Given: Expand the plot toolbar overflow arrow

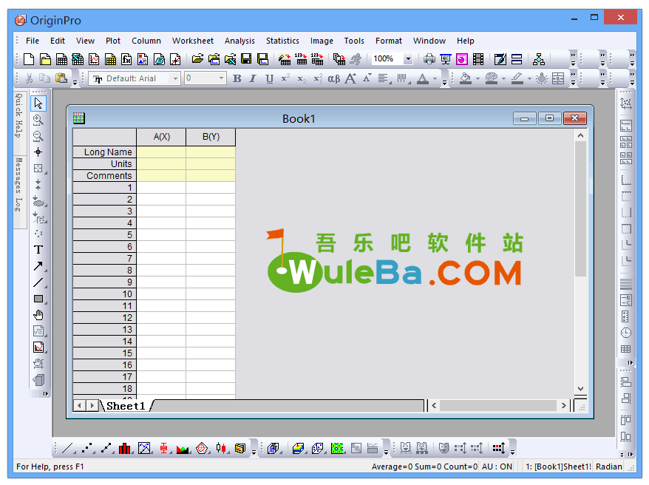Looking at the screenshot, I should point(254,452).
